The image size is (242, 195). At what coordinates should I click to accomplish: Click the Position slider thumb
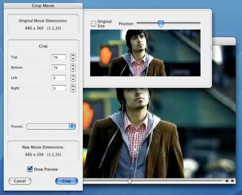pyautogui.click(x=161, y=24)
